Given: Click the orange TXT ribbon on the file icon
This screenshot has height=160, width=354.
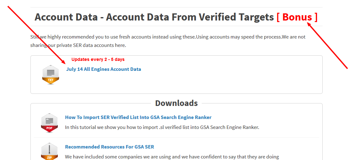Looking at the screenshot, I should 51,80.
